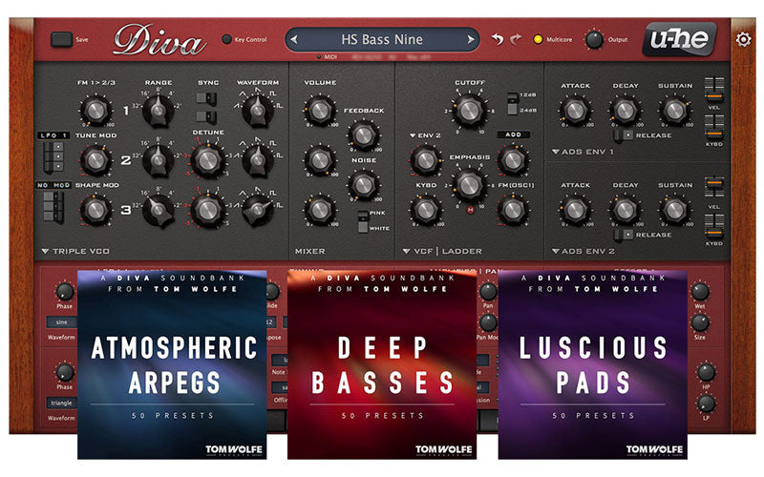Screen dimensions: 764x477
Task: Click the Emphasis knob
Action: pyautogui.click(x=469, y=184)
